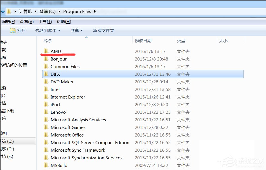
Task: Expand the 包含到库中 dropdown
Action: pos(47,30)
